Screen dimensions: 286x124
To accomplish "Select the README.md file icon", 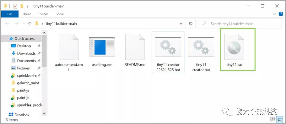I will point(135,47).
